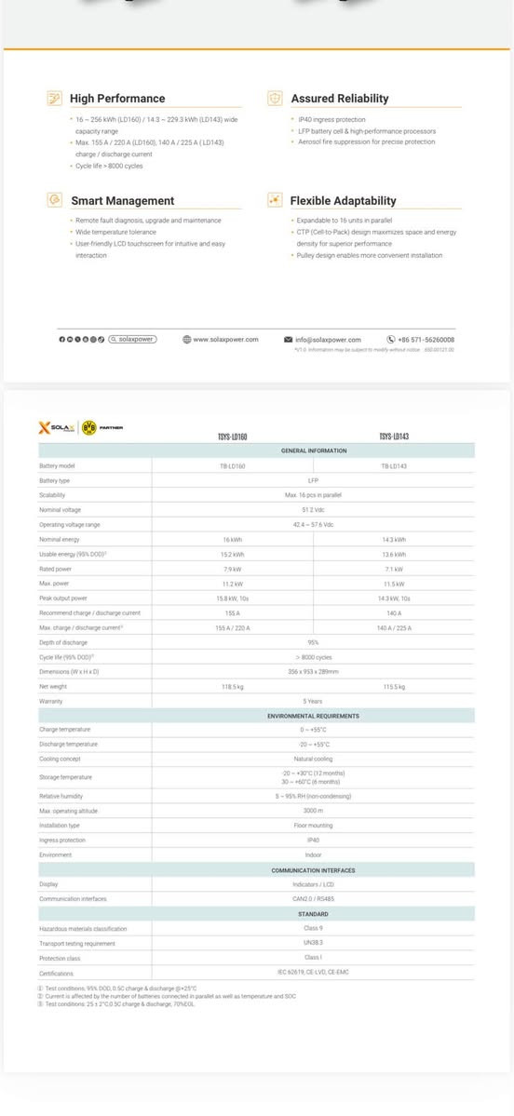The image size is (514, 1116).
Task: Click the '118.5 kg' net weight value
Action: 232,687
